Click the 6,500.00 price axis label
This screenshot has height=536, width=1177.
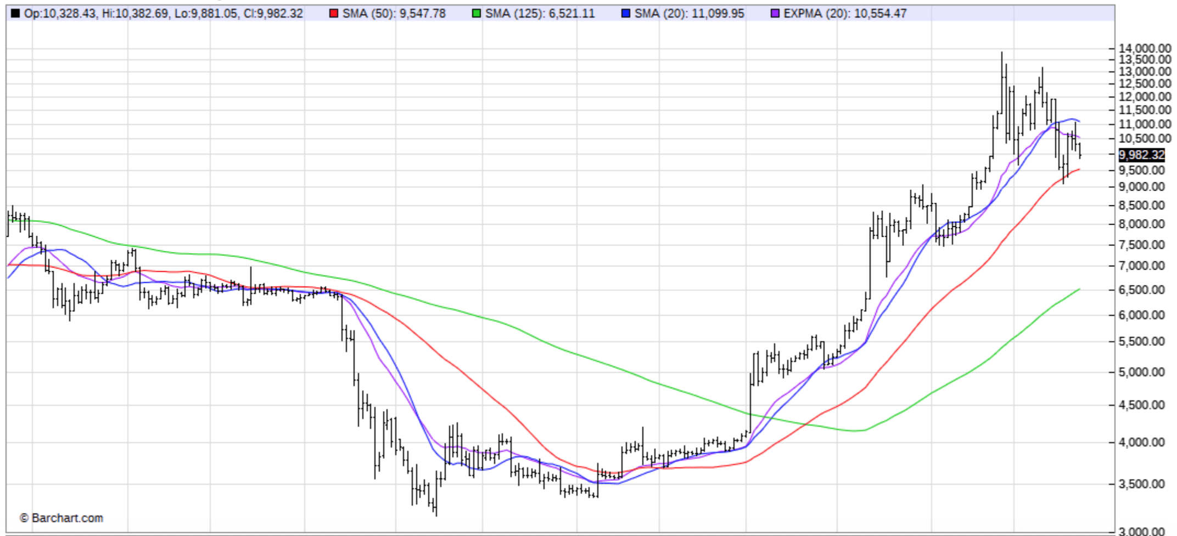pos(1142,290)
